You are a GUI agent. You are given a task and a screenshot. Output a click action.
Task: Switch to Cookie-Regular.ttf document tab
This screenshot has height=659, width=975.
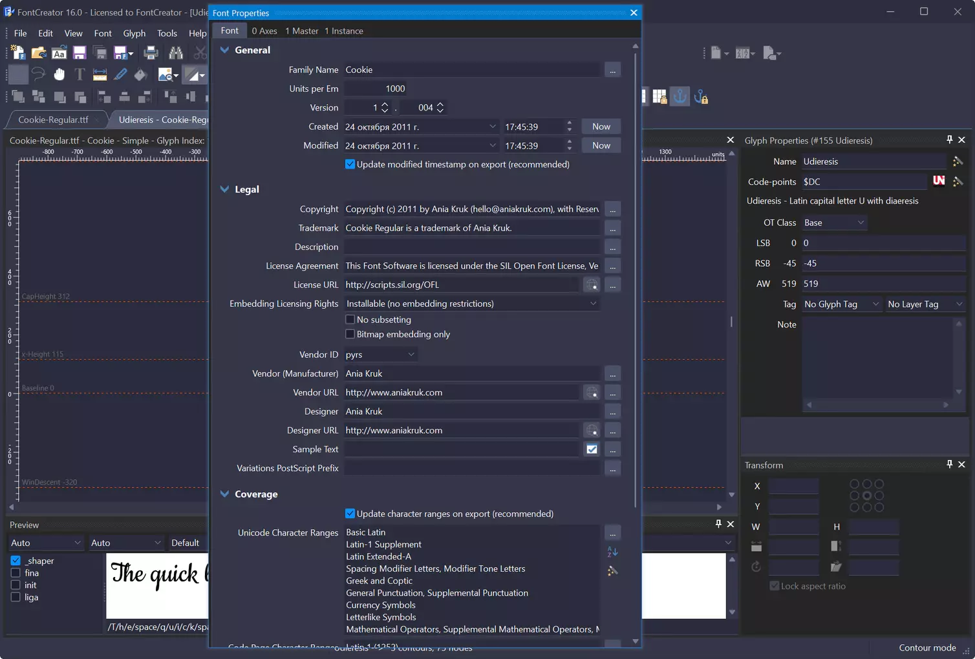54,120
